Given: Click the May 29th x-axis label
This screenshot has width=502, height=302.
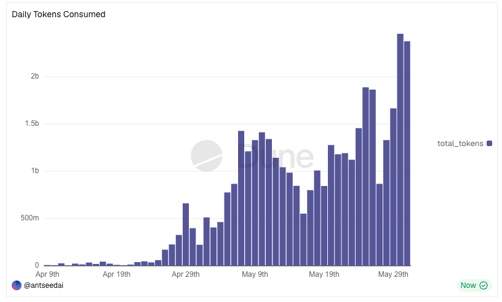Looking at the screenshot, I should click(x=393, y=274).
